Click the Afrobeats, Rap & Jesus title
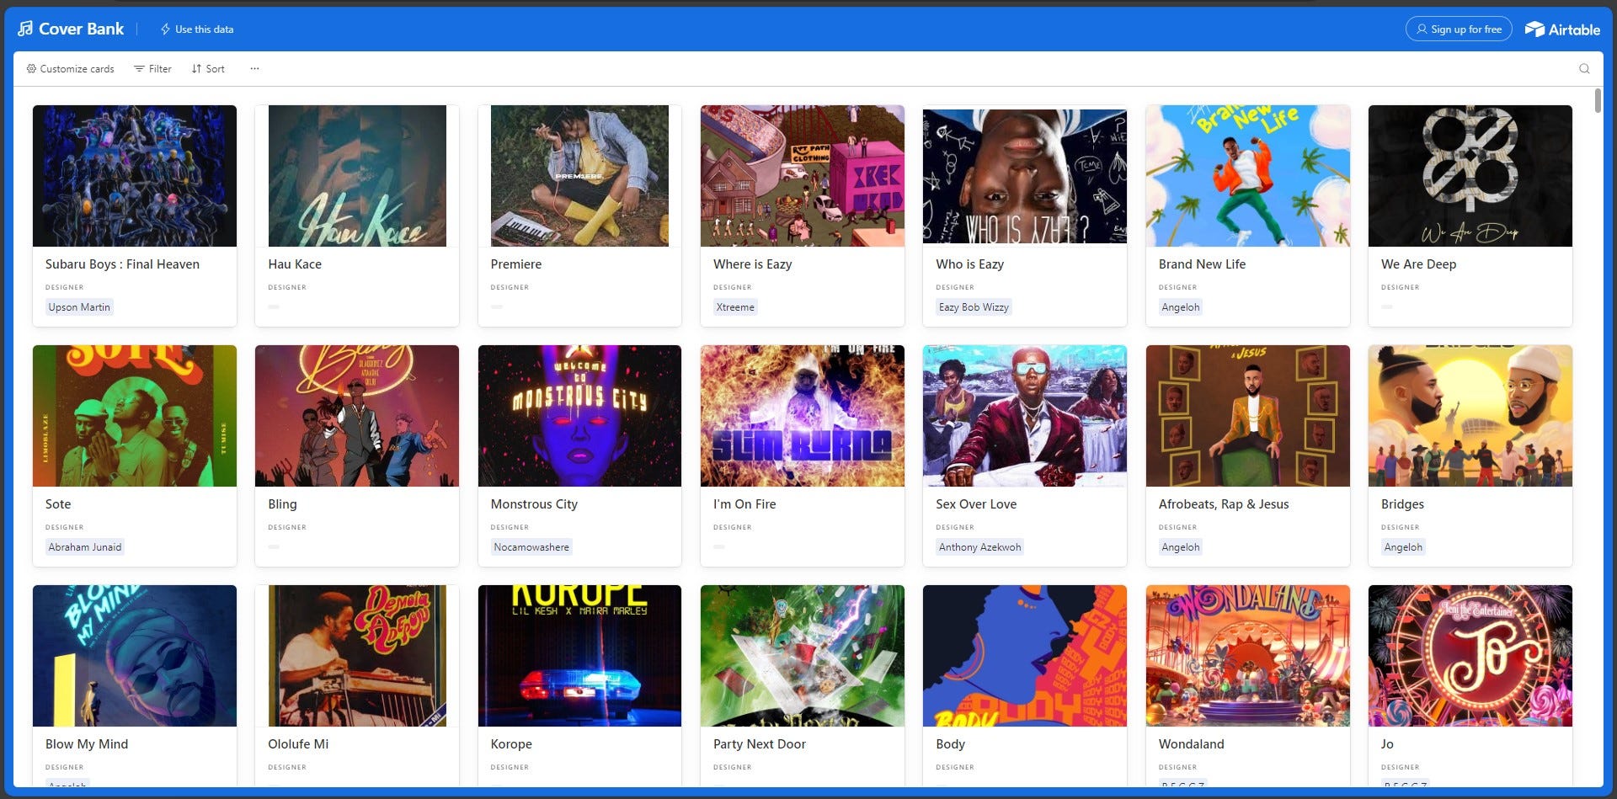The height and width of the screenshot is (799, 1617). (1224, 504)
